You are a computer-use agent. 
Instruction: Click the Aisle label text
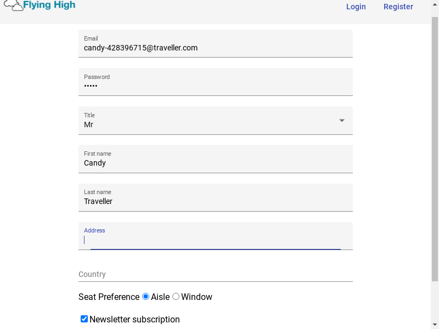pyautogui.click(x=160, y=297)
